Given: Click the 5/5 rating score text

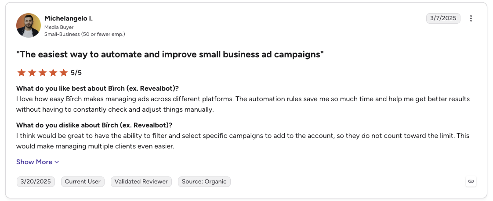Looking at the screenshot, I should (76, 73).
